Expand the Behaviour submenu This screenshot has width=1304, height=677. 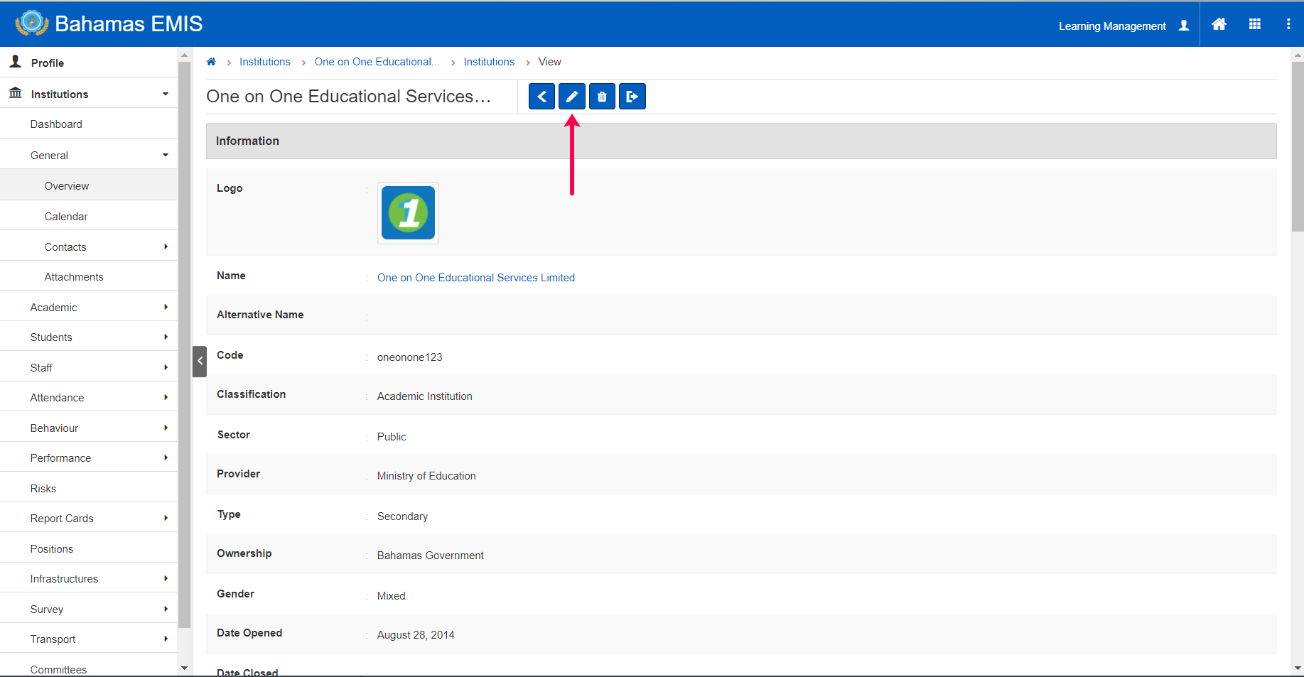pos(166,428)
